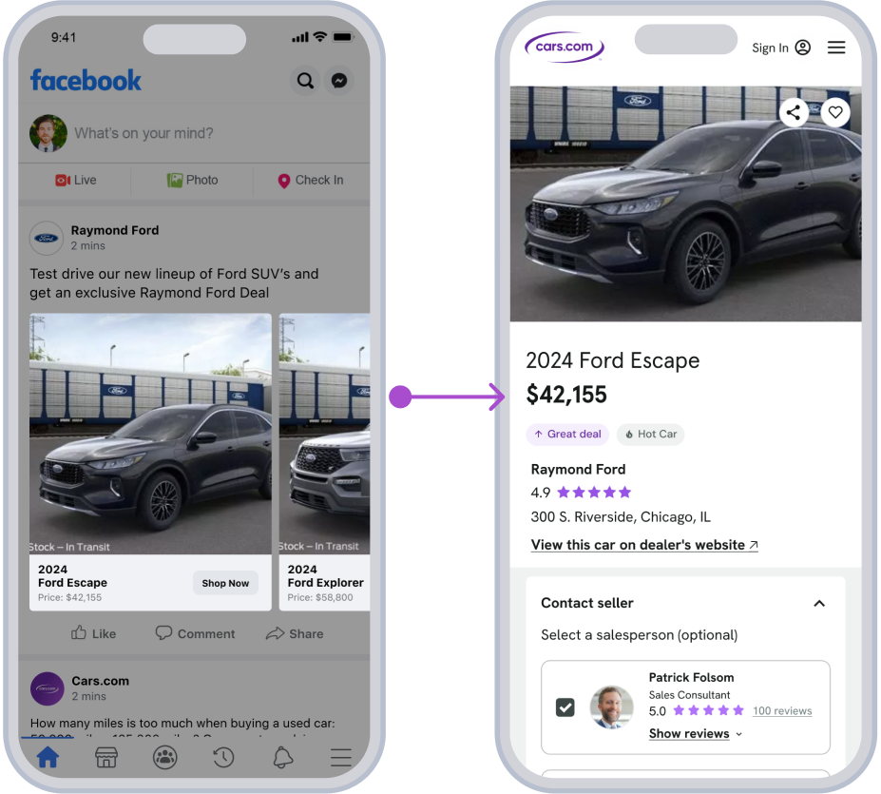Viewport: 881px width, 794px height.
Task: Open the history clock tab
Action: point(223,758)
